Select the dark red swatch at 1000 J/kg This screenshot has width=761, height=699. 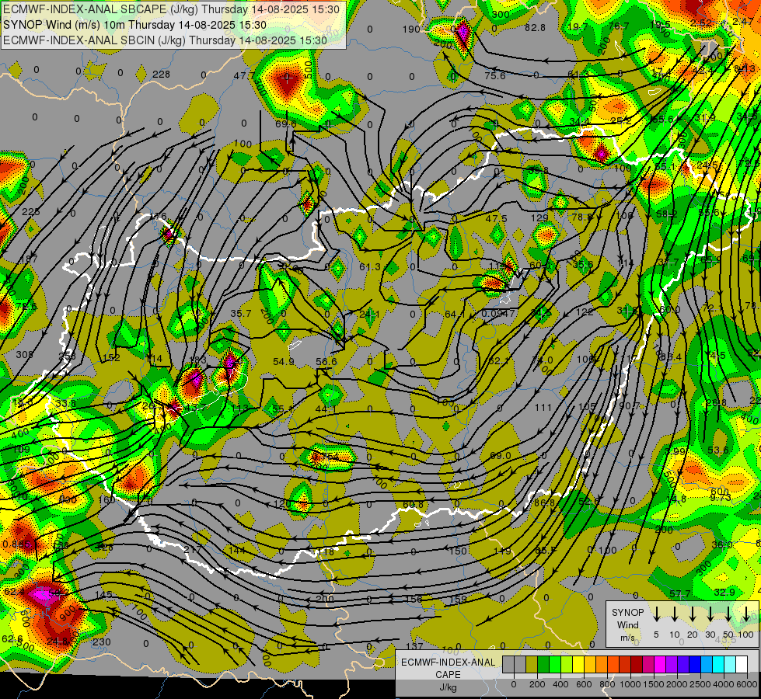(x=637, y=664)
